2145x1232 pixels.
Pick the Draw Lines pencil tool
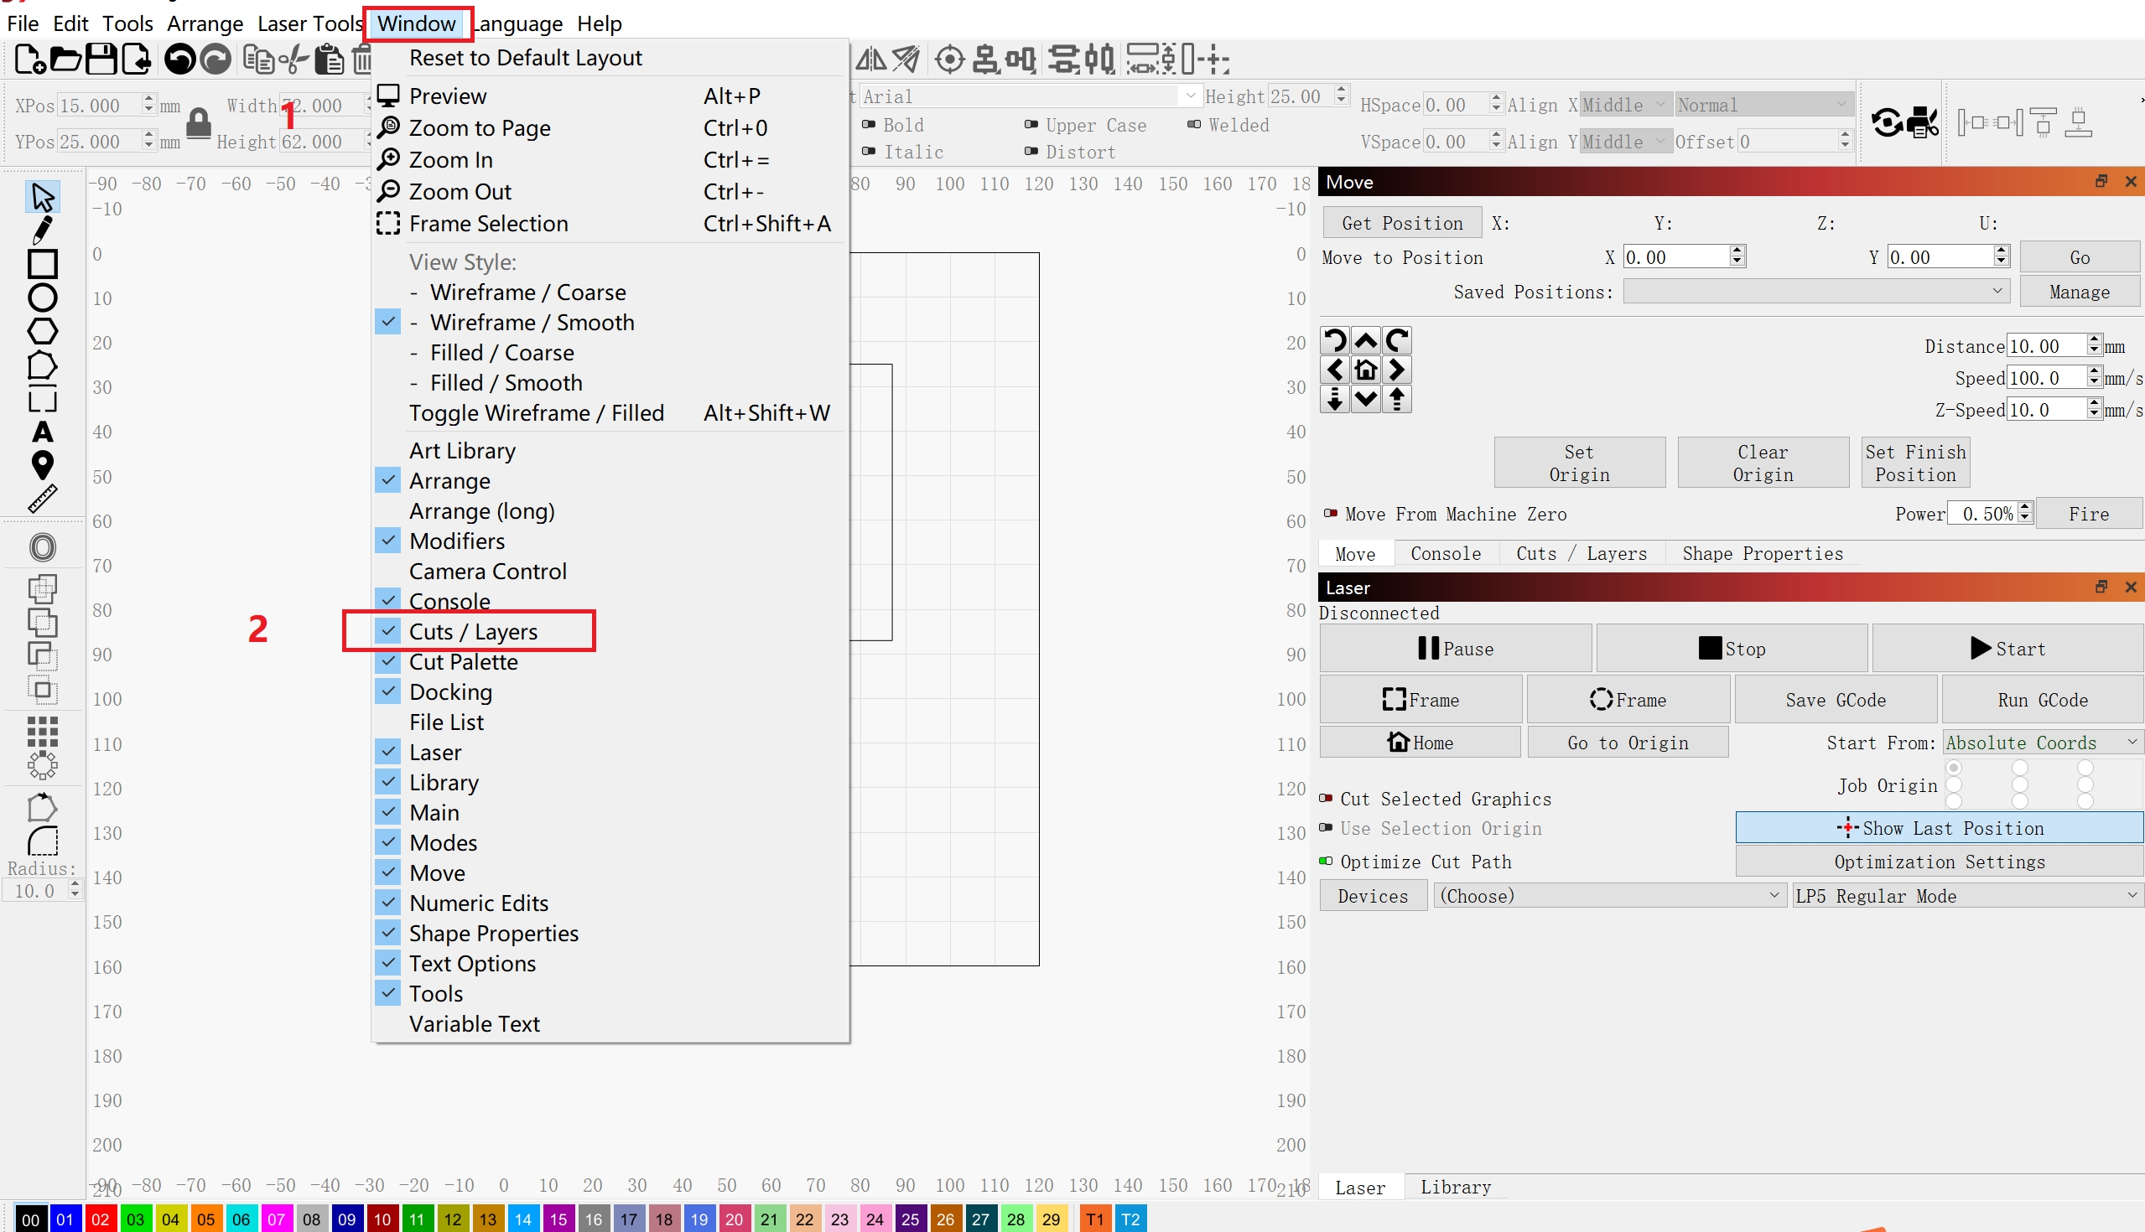42,230
